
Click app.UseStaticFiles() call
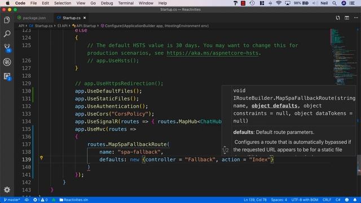[x=107, y=99]
